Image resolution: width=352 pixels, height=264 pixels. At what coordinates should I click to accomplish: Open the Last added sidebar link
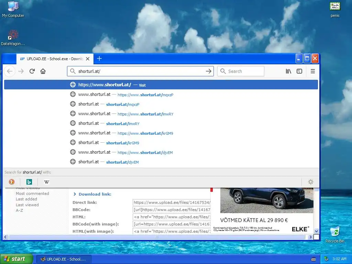pos(26,199)
